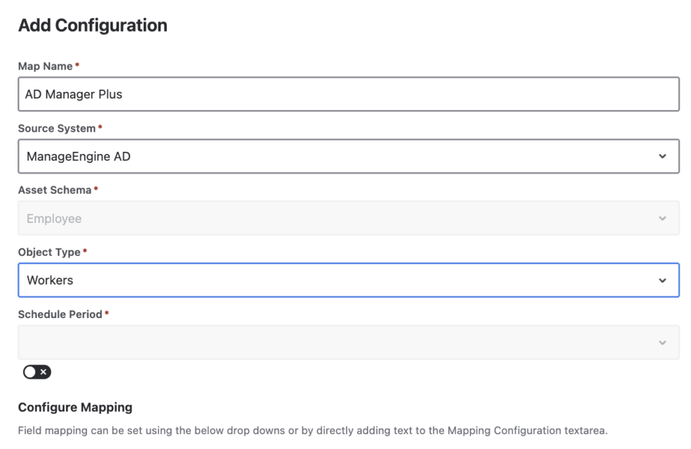Viewport: 691px width, 449px height.
Task: Click the Add Configuration heading
Action: (92, 26)
